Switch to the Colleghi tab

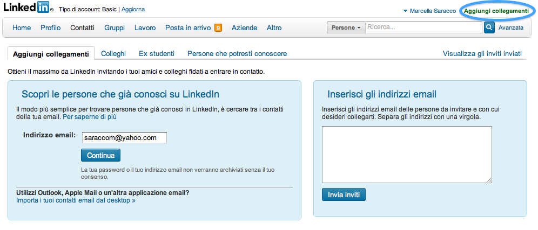(x=113, y=53)
